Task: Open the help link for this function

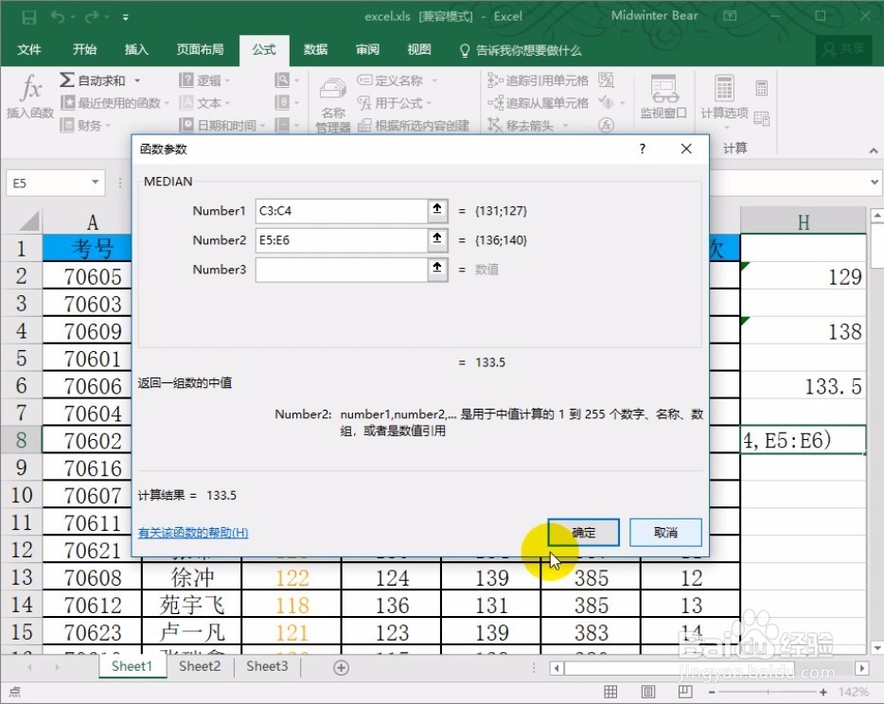Action: point(193,533)
